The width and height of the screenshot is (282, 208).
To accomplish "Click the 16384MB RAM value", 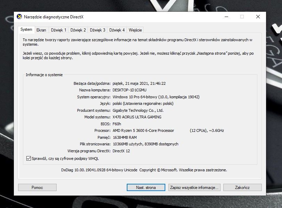I will point(125,137).
